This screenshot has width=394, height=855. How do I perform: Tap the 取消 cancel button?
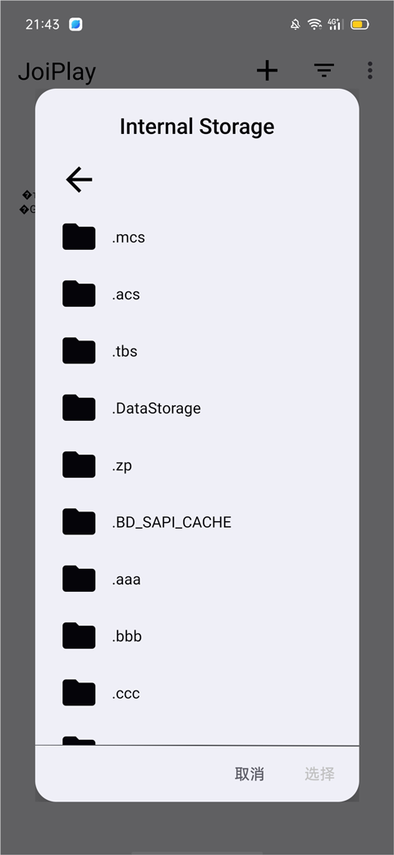250,774
